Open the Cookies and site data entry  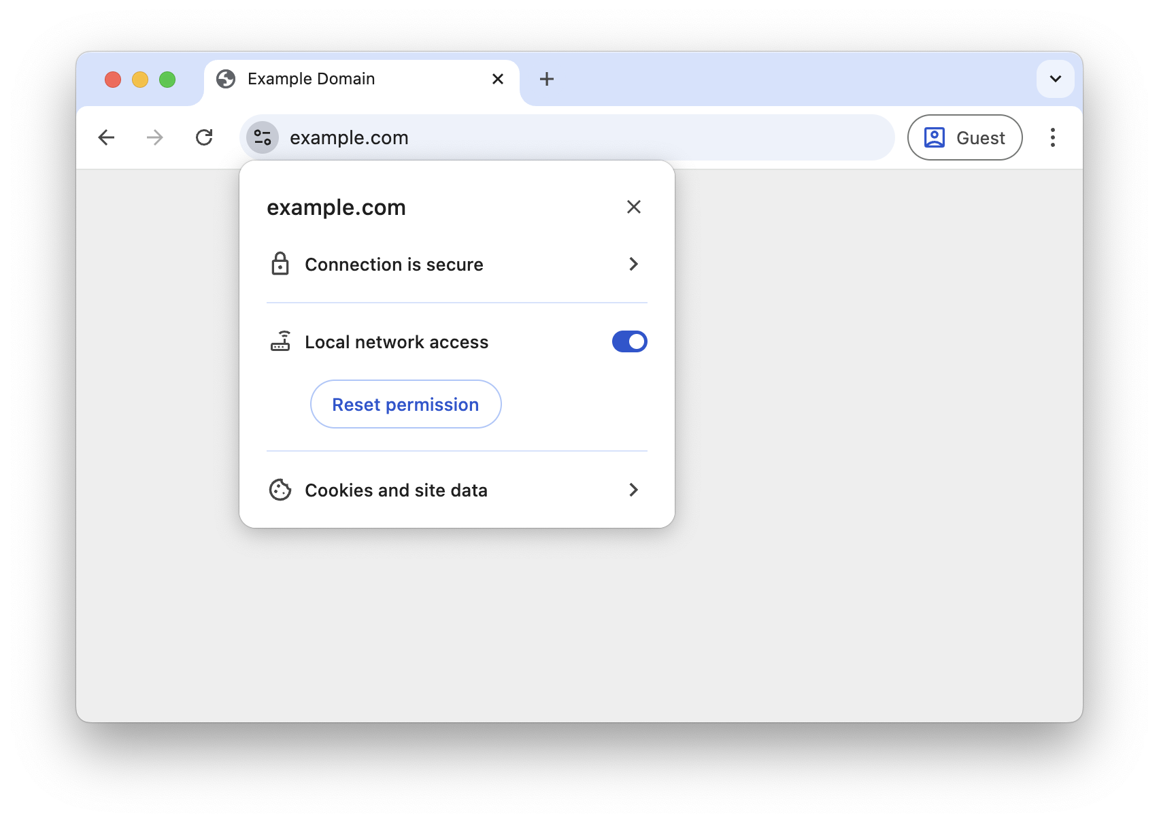pyautogui.click(x=457, y=490)
